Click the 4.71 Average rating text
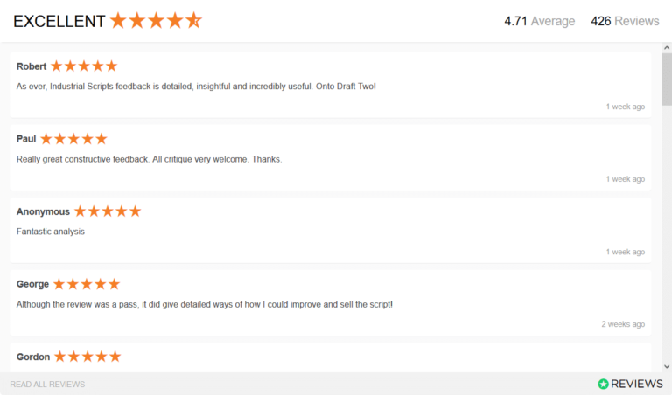 539,21
